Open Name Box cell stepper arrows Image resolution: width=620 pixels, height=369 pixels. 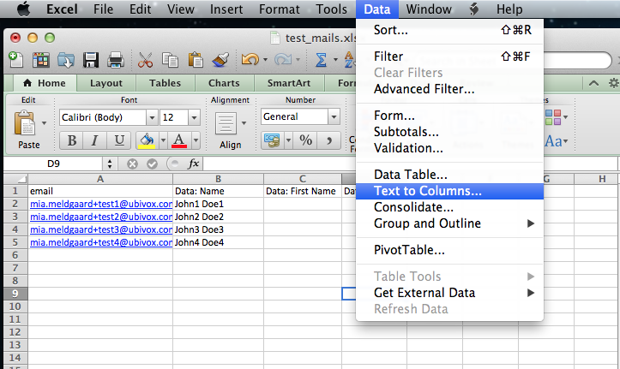[110, 164]
